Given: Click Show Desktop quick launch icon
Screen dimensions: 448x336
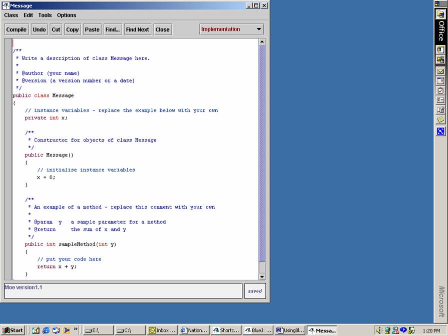Looking at the screenshot, I should [x=36, y=330].
